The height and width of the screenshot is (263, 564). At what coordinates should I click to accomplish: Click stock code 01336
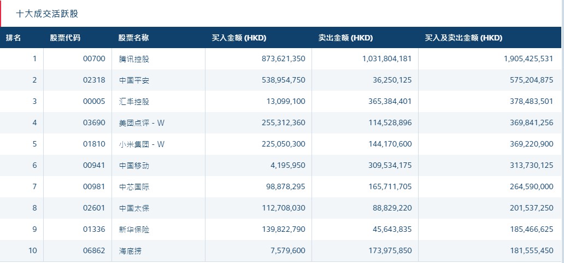(94, 229)
